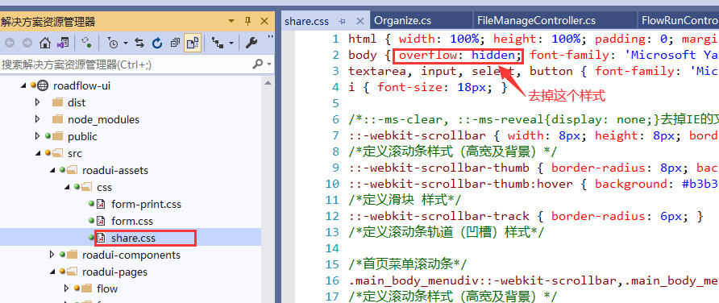Select the public folder
Viewport: 719px width, 303px height.
tap(82, 137)
